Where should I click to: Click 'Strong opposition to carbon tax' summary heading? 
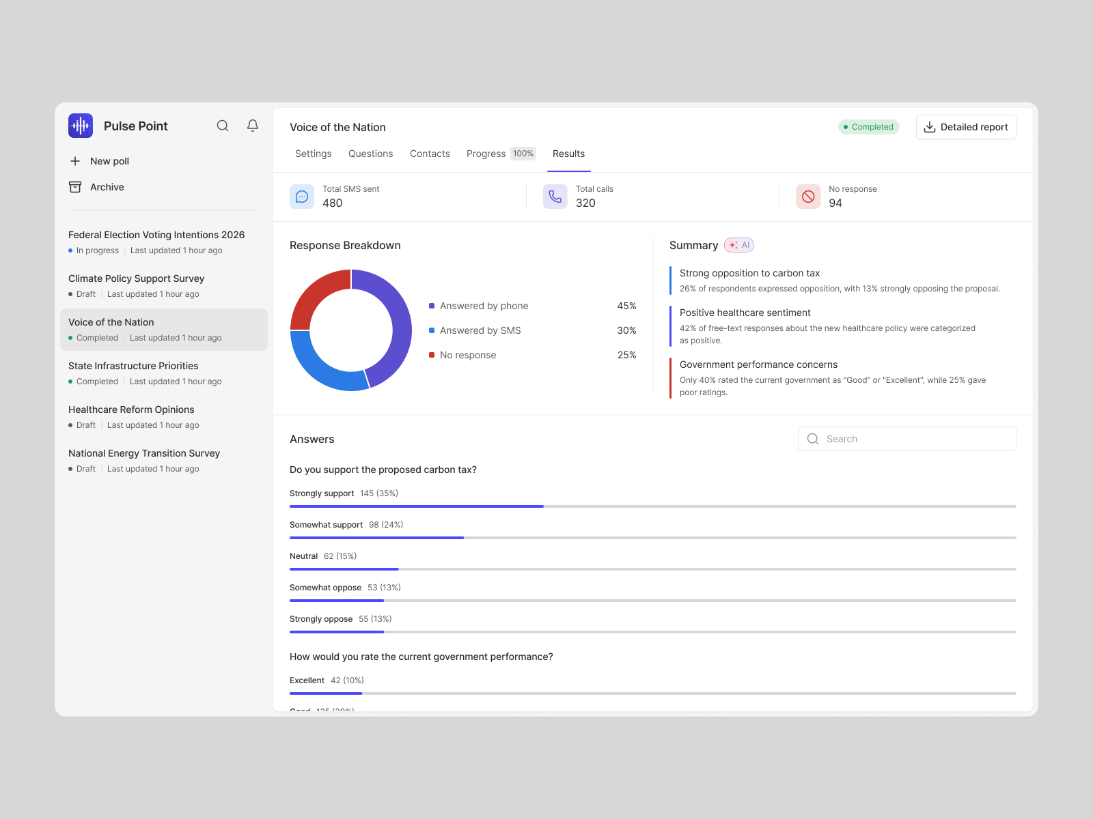coord(749,273)
